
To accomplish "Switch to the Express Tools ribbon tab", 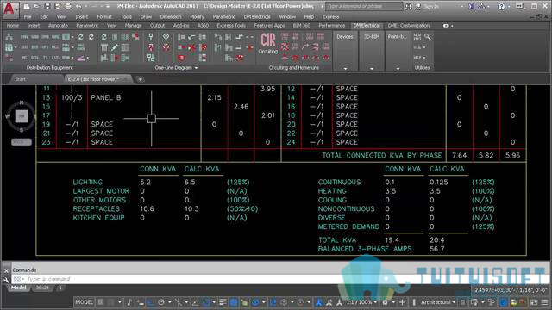I will 231,26.
